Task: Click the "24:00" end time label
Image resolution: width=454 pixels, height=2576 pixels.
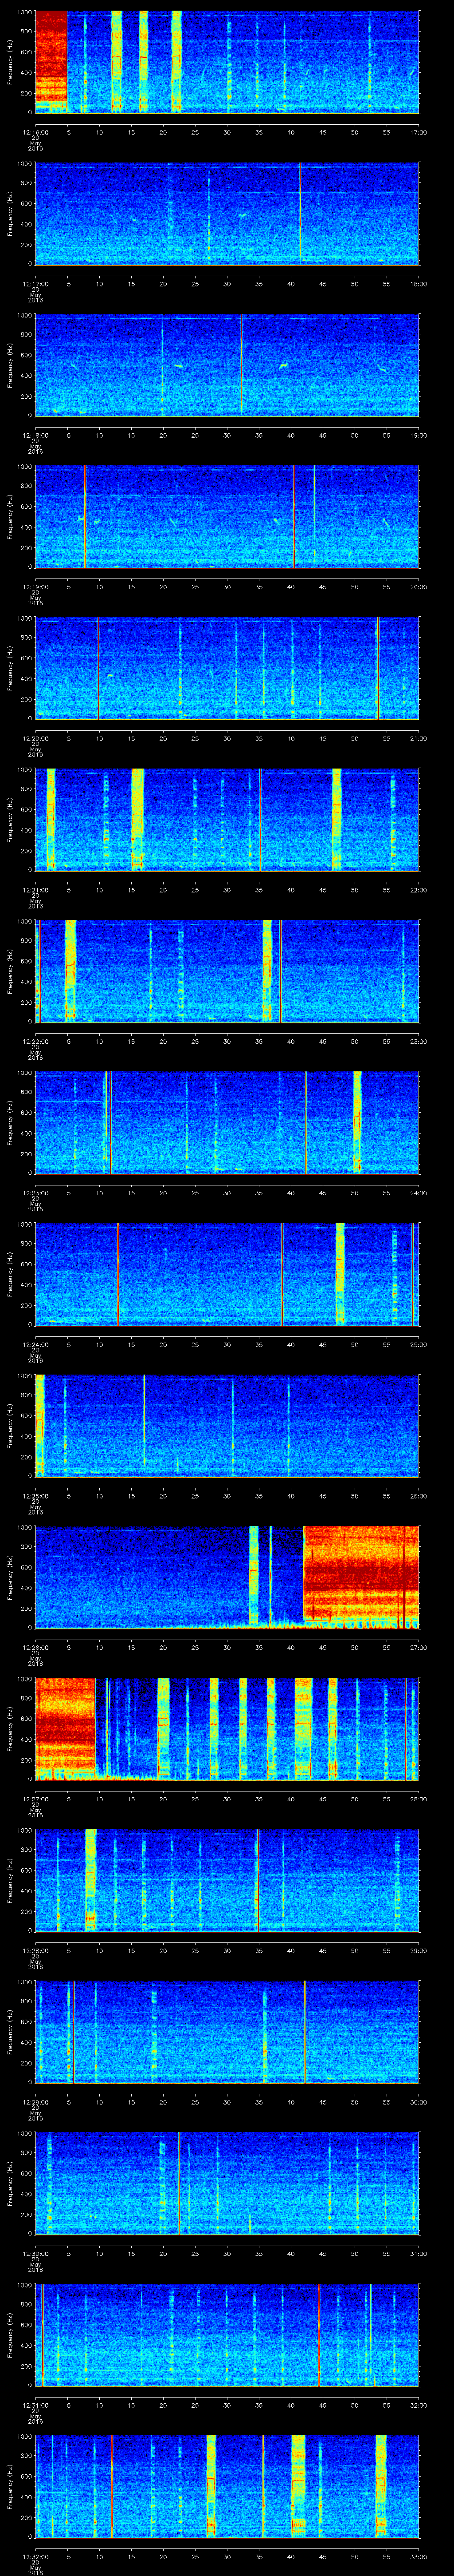Action: coord(418,1193)
